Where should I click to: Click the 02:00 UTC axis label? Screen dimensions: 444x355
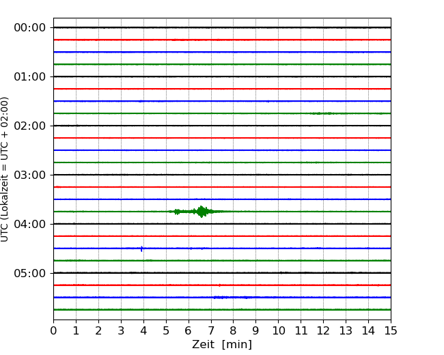pyautogui.click(x=29, y=126)
